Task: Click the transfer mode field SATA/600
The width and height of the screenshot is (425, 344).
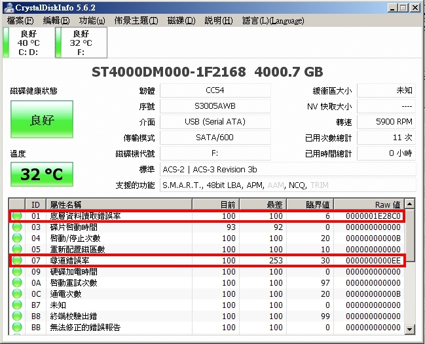Action: pyautogui.click(x=215, y=138)
